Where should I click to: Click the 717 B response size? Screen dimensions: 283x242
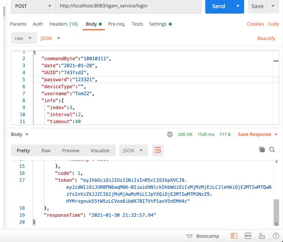[225, 134]
